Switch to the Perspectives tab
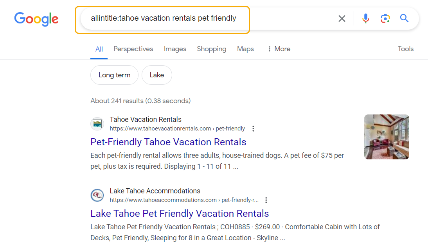The height and width of the screenshot is (250, 428). click(x=133, y=49)
